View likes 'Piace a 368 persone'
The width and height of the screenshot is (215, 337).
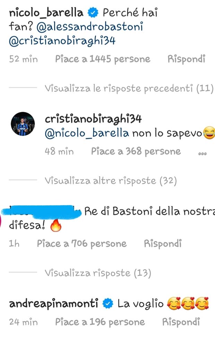(136, 151)
